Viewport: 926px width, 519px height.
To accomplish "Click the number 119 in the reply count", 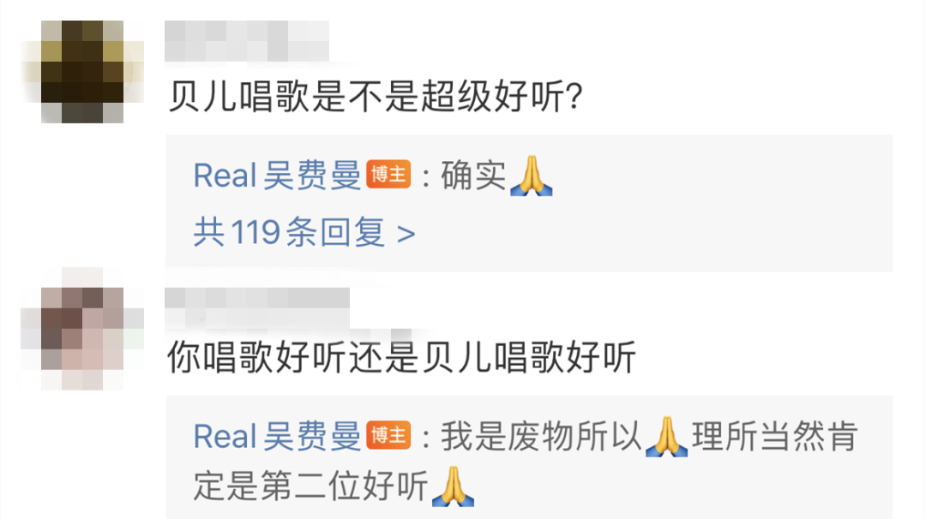I will pyautogui.click(x=256, y=232).
